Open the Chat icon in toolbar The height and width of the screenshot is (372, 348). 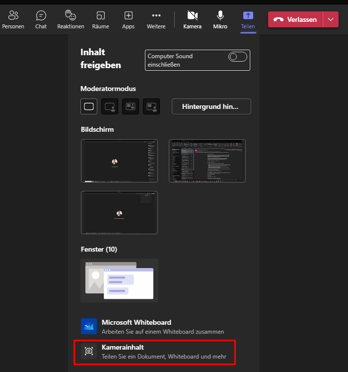[x=41, y=19]
